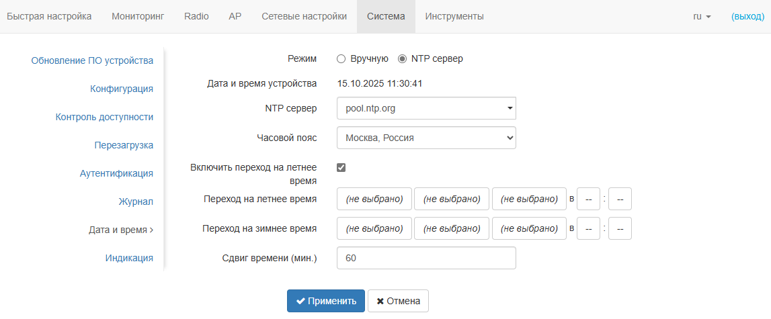Screen dimensions: 771x319
Task: Open the ru language dropdown
Action: pos(702,16)
